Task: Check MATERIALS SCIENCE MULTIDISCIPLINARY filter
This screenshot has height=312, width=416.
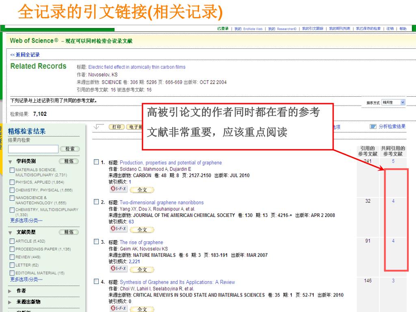Action: (x=12, y=170)
